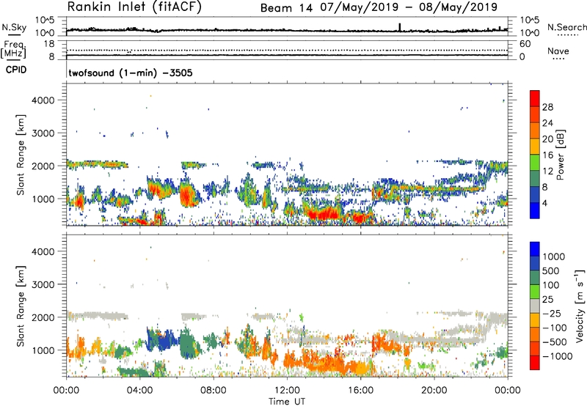This screenshot has width=587, height=406.
Task: Click the red top segment of Power colorbar
Action: click(535, 98)
